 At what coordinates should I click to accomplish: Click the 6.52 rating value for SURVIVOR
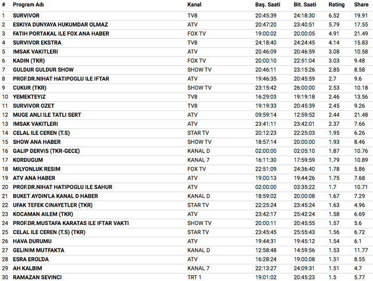coord(334,15)
